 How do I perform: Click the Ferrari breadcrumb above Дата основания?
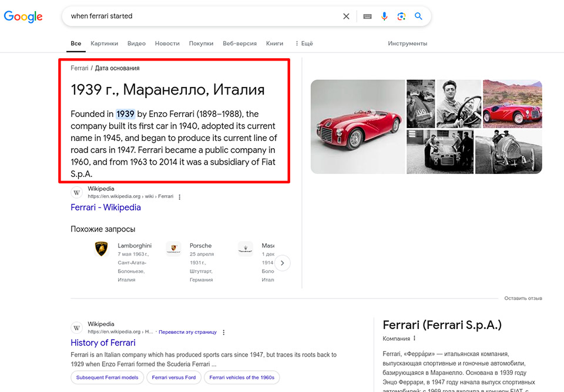[79, 68]
